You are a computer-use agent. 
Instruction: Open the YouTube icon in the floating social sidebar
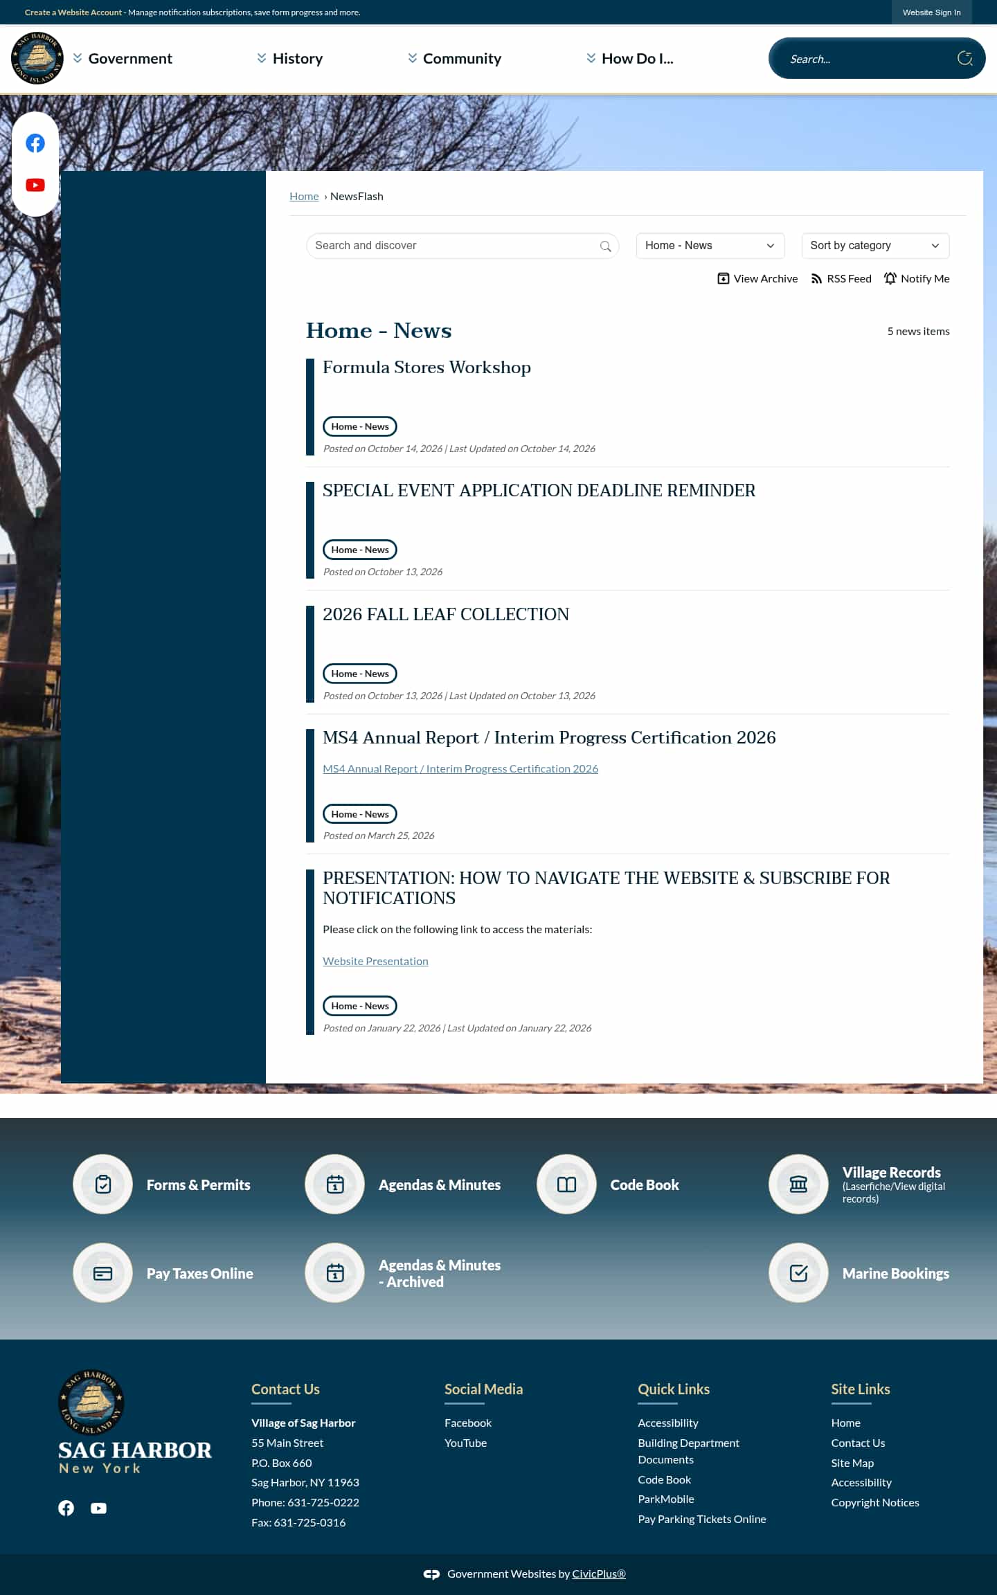(35, 185)
